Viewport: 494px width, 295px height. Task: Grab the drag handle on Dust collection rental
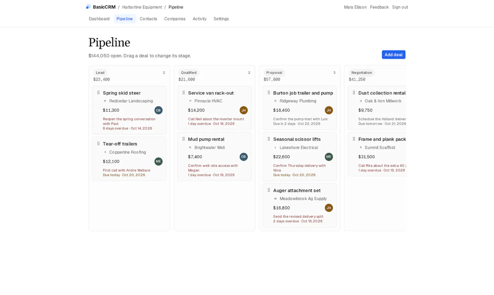coord(354,92)
